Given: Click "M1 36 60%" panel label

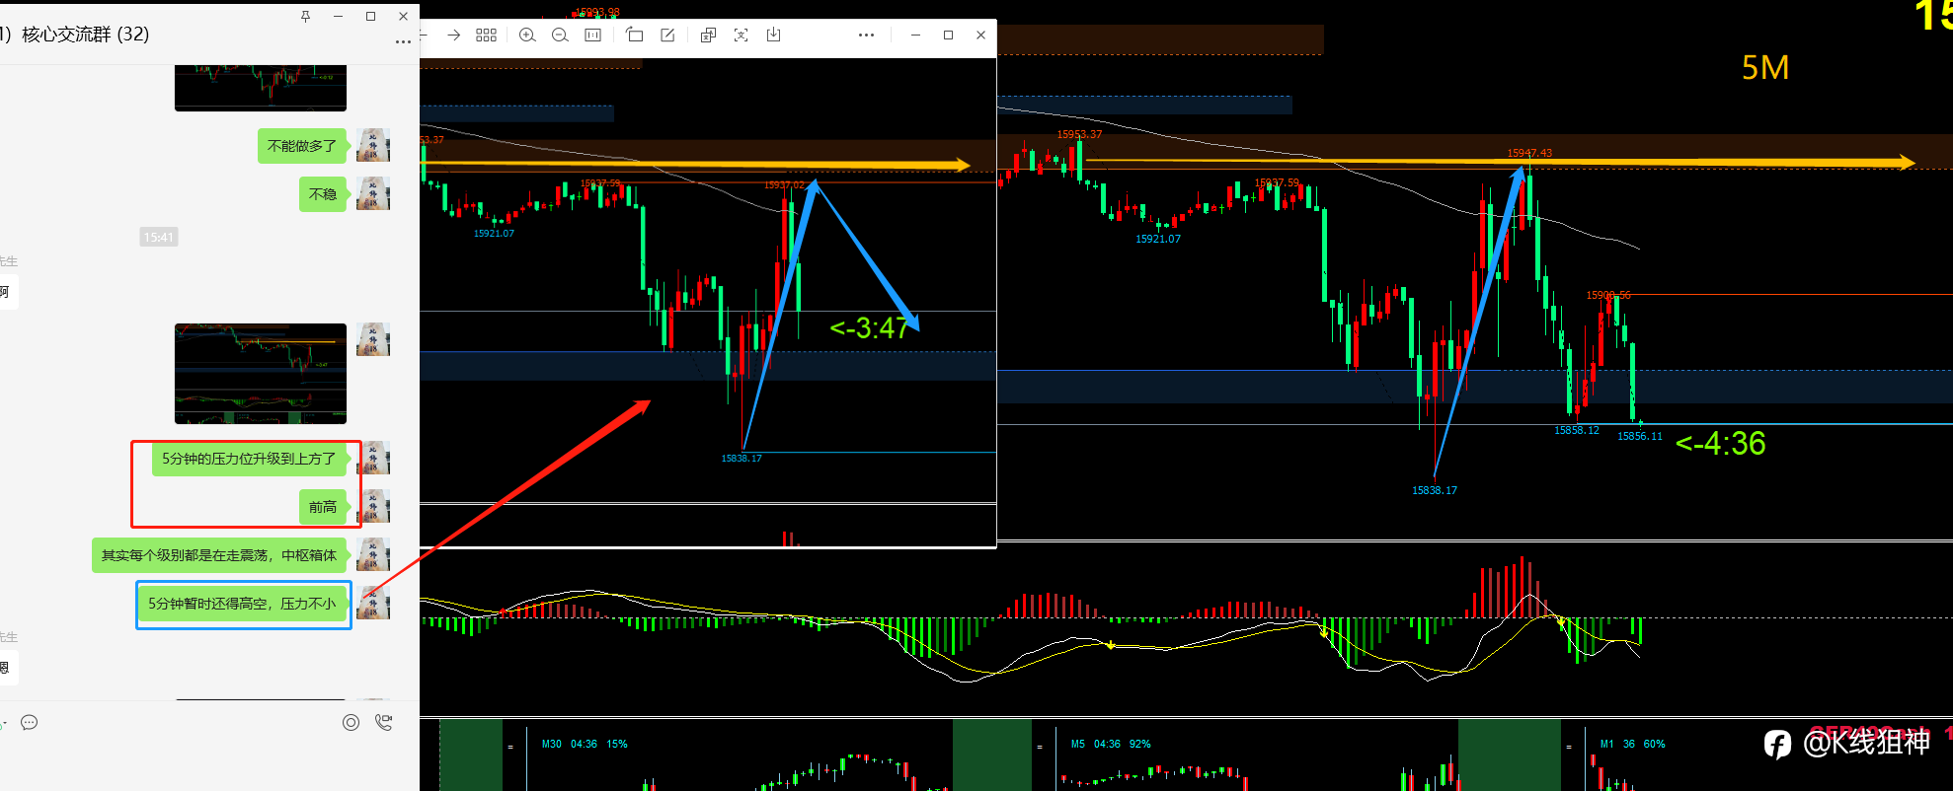Looking at the screenshot, I should (1632, 745).
